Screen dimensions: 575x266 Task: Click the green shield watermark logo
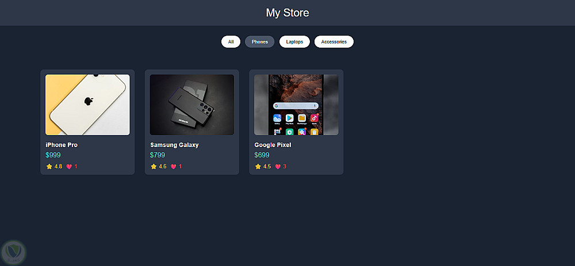[x=13, y=252]
